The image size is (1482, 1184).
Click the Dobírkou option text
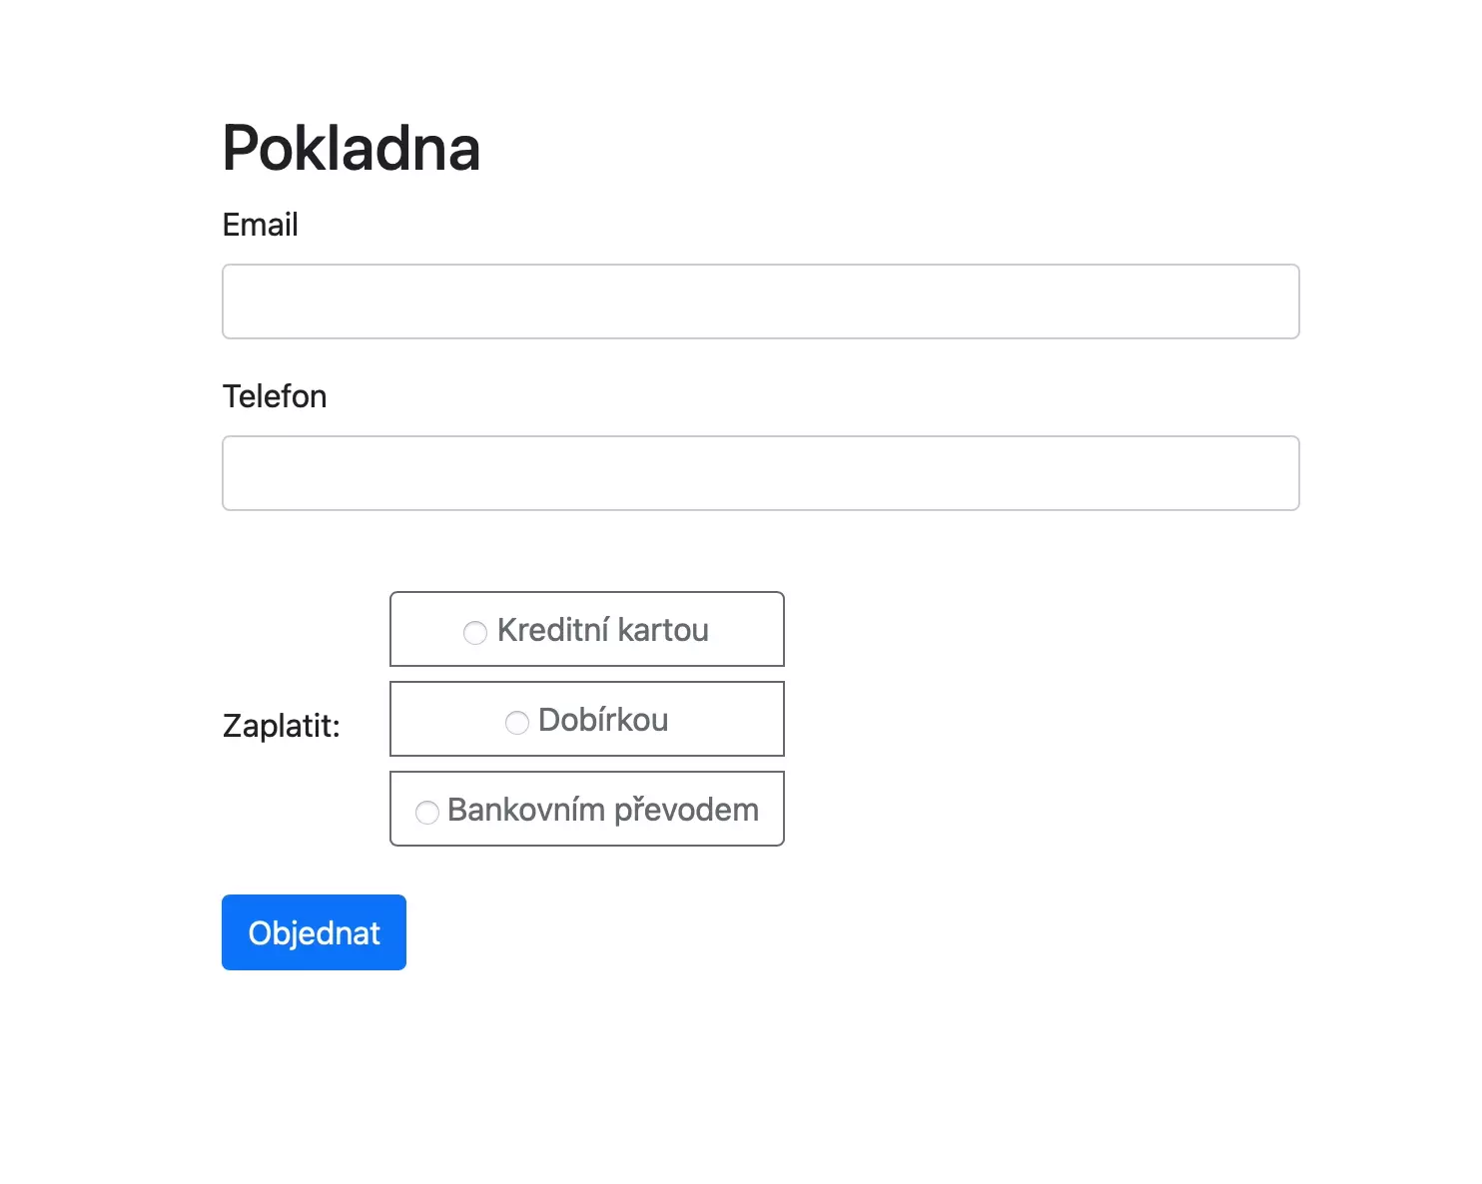603,719
